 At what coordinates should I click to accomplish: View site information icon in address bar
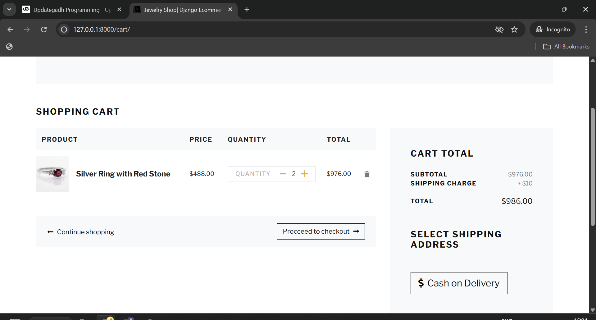coord(64,30)
